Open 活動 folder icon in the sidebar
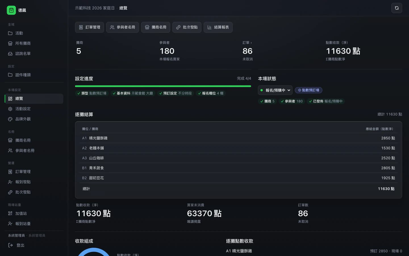This screenshot has height=256, width=409. pos(10,33)
